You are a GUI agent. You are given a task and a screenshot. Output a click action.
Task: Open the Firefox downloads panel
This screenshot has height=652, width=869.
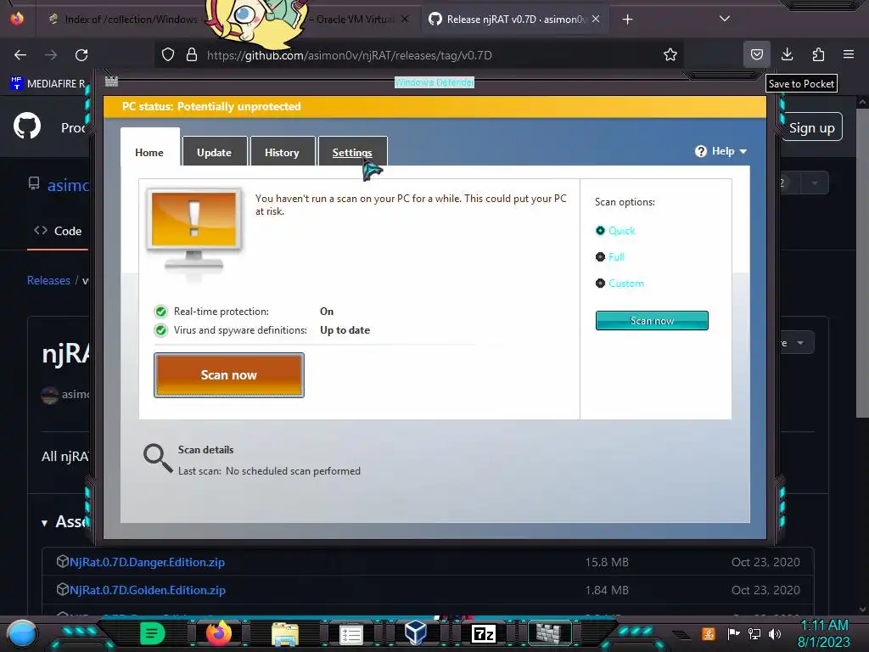[x=787, y=54]
